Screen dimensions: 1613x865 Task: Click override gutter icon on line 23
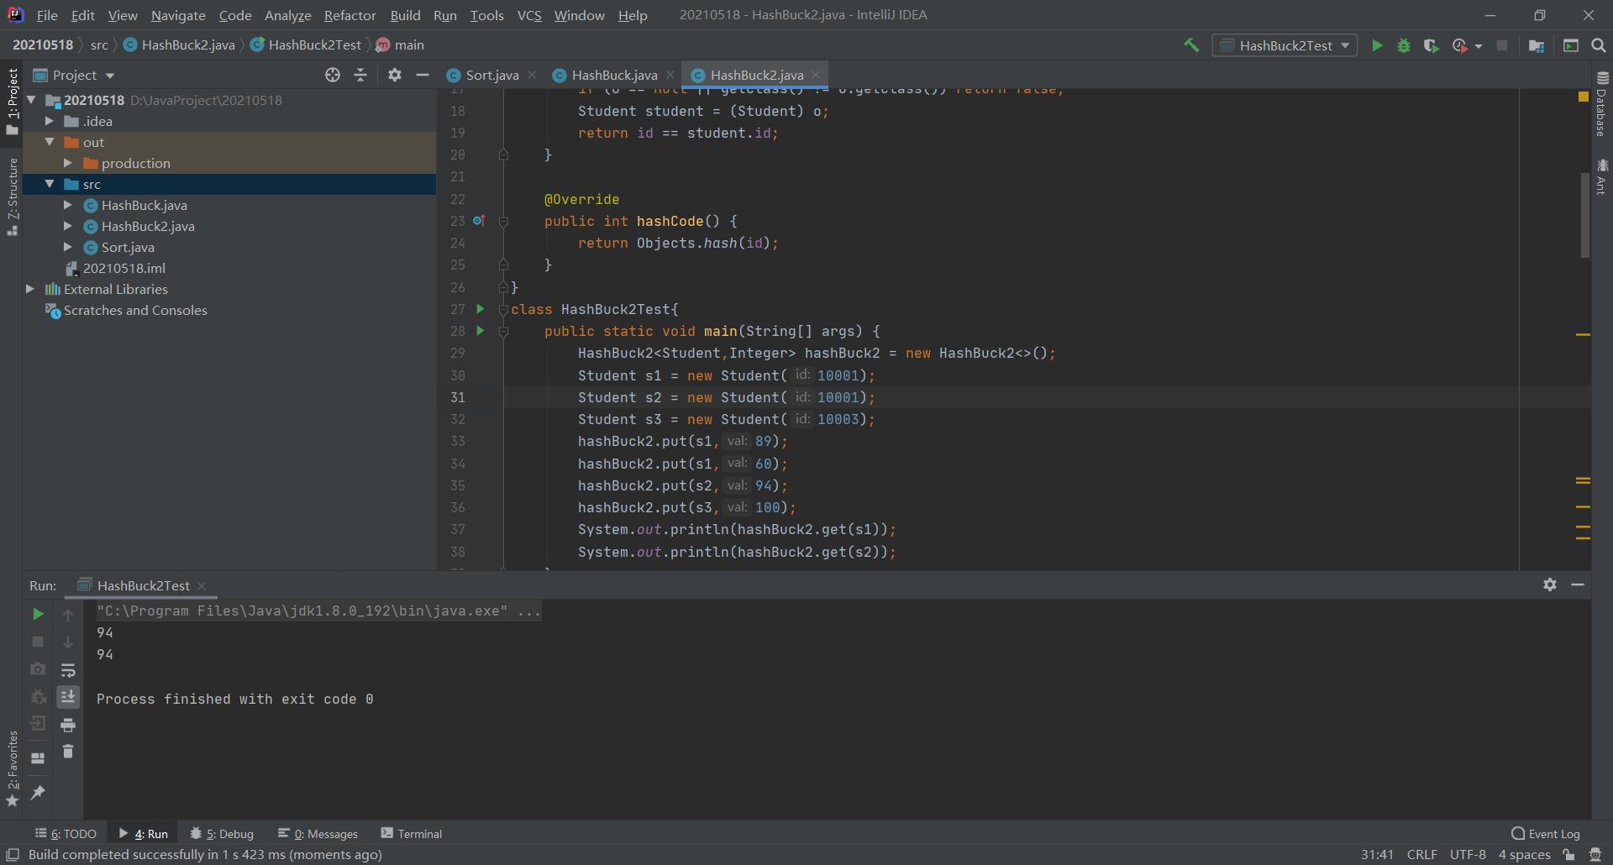[x=479, y=221]
